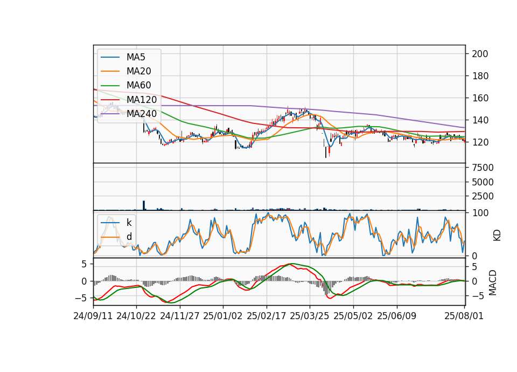517x372 pixels.
Task: Click the 24/09/11 date tick label
Action: (x=93, y=316)
